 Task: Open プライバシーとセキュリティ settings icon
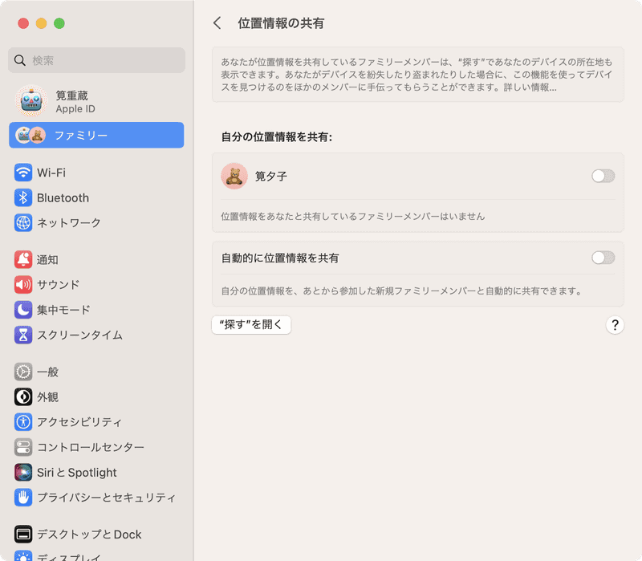click(23, 498)
